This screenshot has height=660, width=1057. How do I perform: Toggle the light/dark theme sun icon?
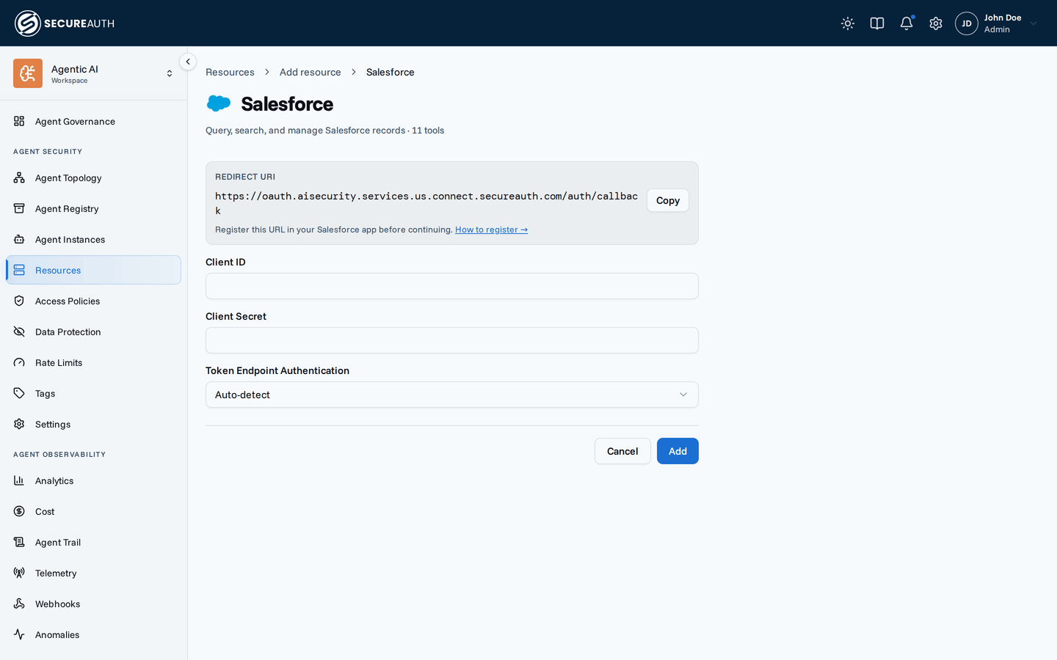click(x=848, y=23)
